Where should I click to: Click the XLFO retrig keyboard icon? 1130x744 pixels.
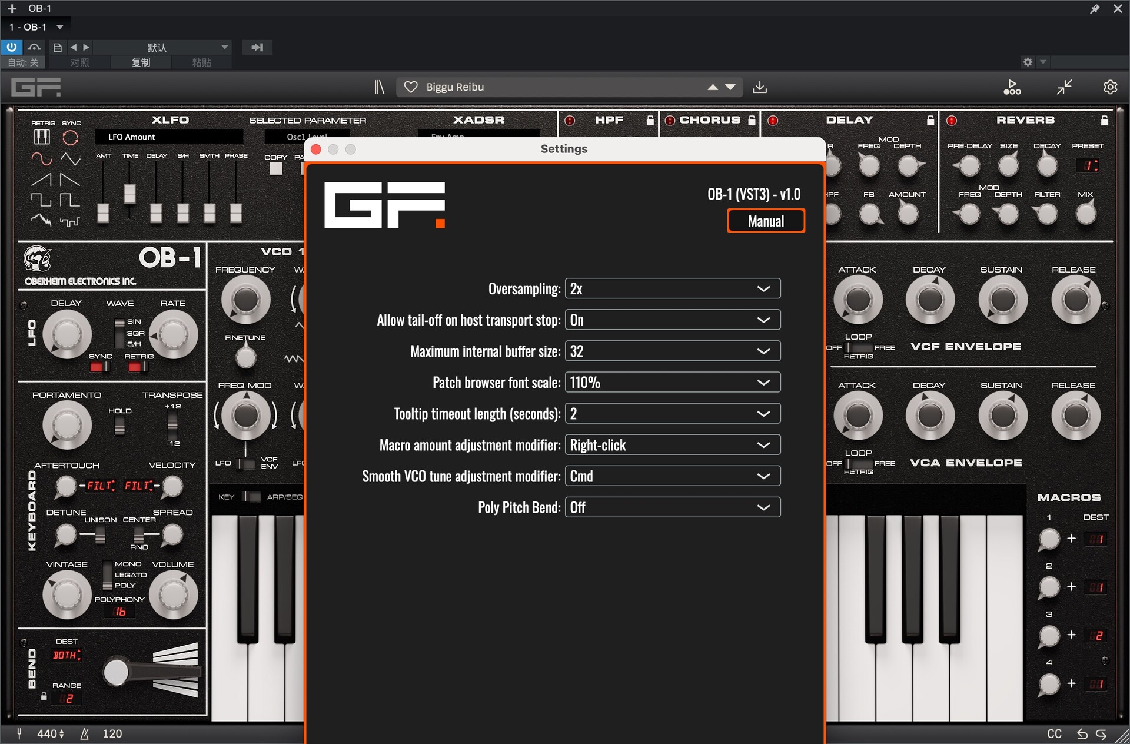click(42, 137)
